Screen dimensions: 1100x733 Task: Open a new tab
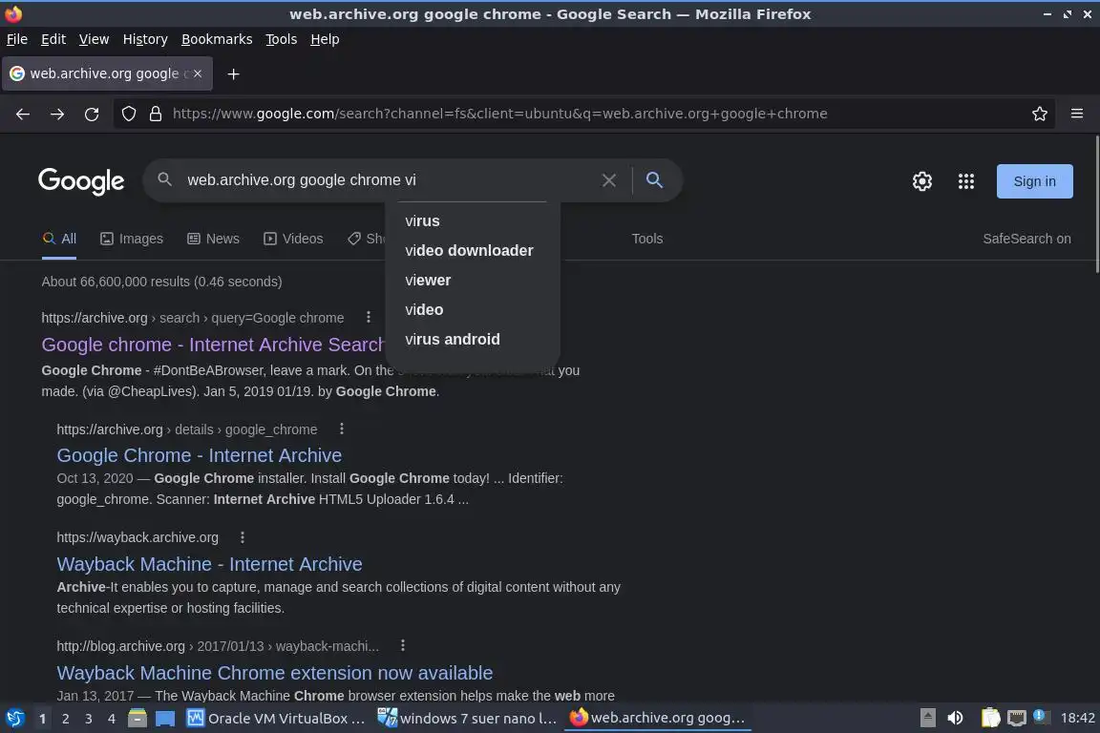(234, 74)
